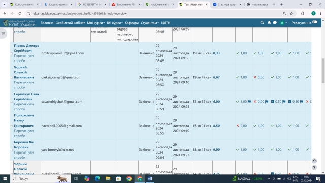Open Полюхович Назар's incorrect first question 0,00
This screenshot has width=325, height=183.
(242, 126)
